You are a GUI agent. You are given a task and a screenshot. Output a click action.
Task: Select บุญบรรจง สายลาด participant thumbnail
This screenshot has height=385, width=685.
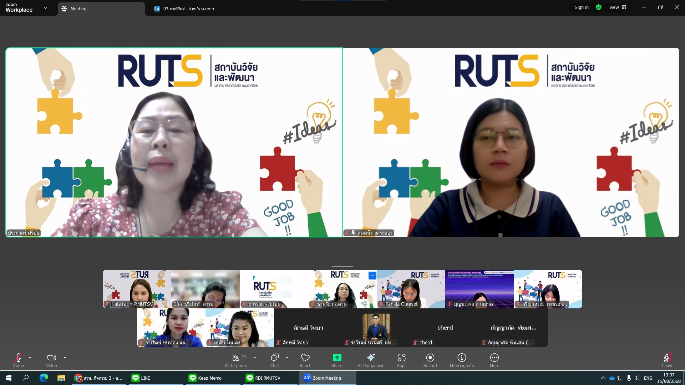pos(479,289)
